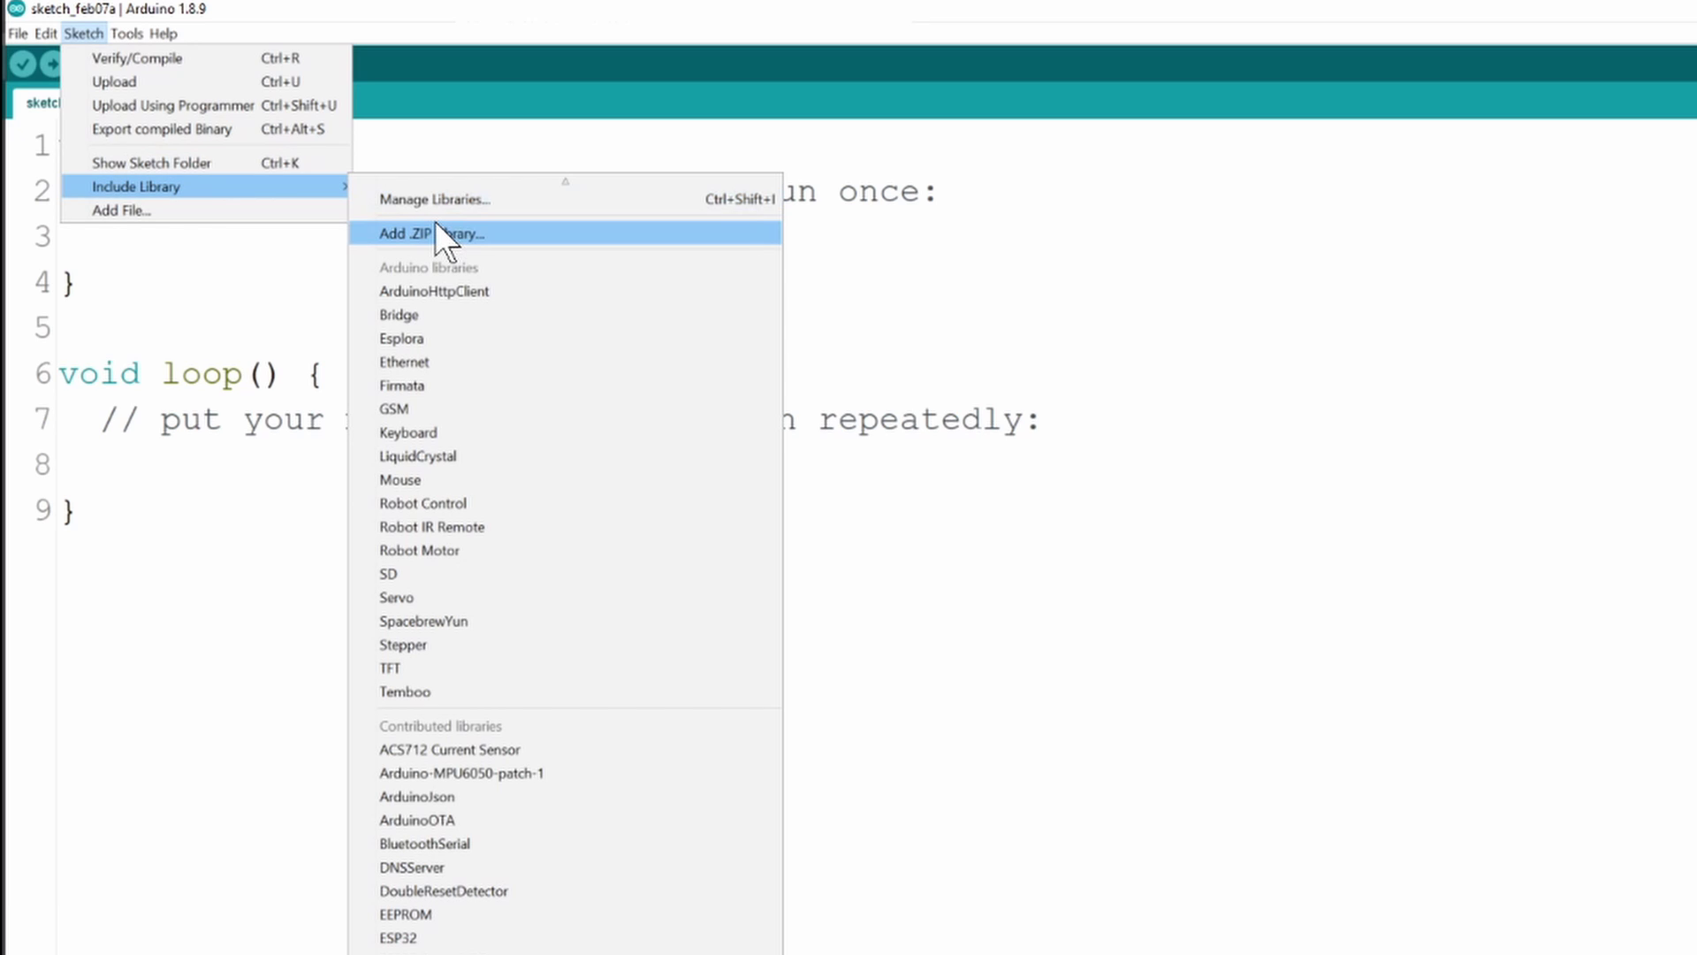The width and height of the screenshot is (1697, 955).
Task: Include the Servo library
Action: pyautogui.click(x=396, y=598)
